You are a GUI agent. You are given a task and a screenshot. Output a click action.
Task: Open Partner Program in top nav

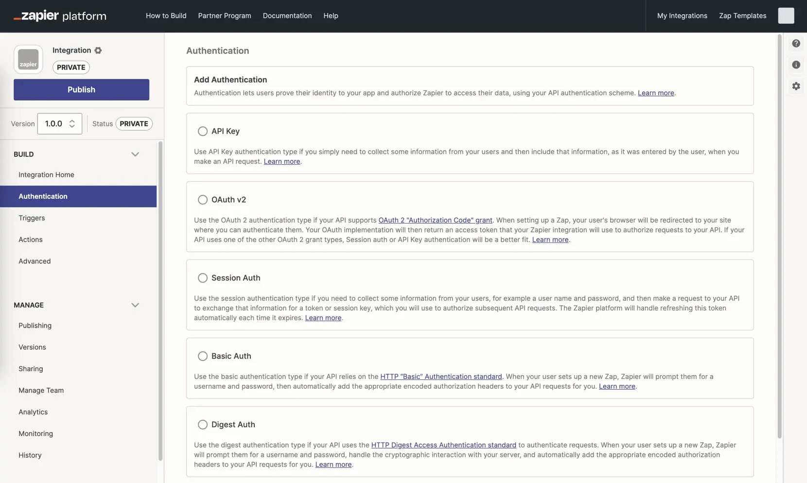click(225, 16)
